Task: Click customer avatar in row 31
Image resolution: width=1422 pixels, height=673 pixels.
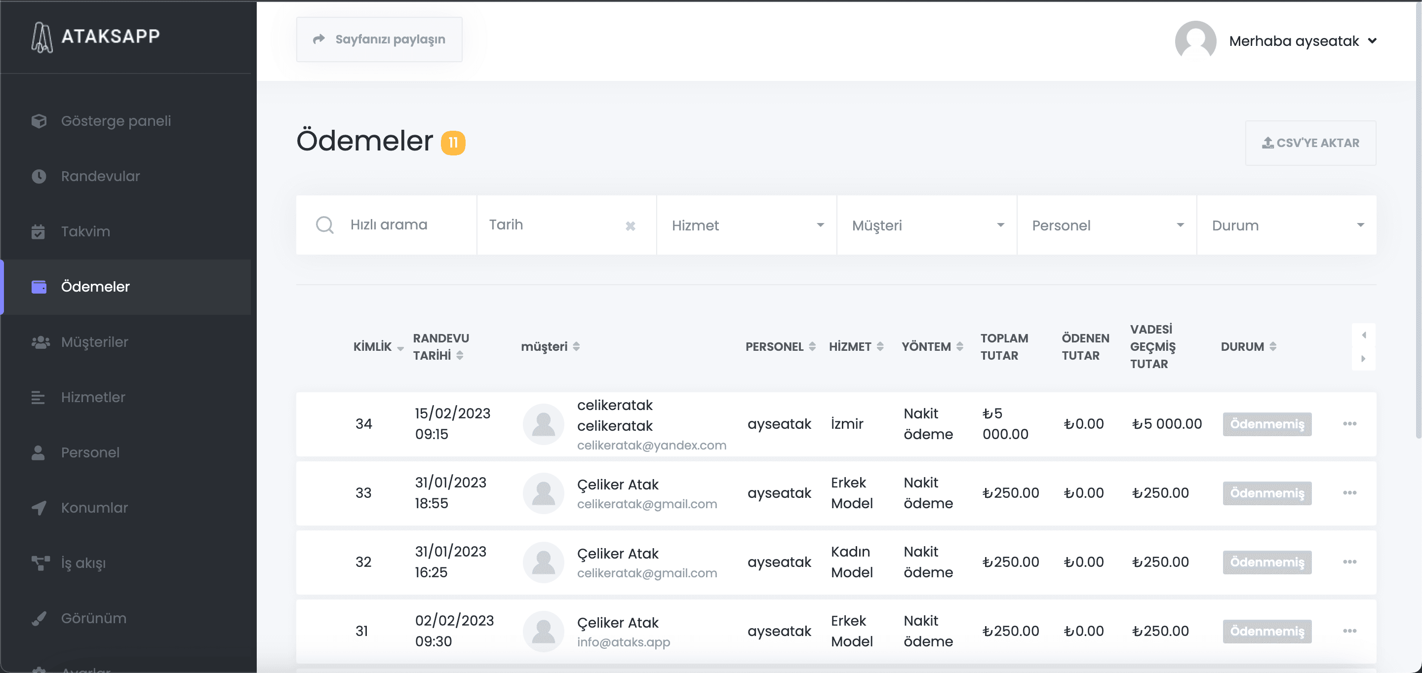Action: pyautogui.click(x=543, y=631)
